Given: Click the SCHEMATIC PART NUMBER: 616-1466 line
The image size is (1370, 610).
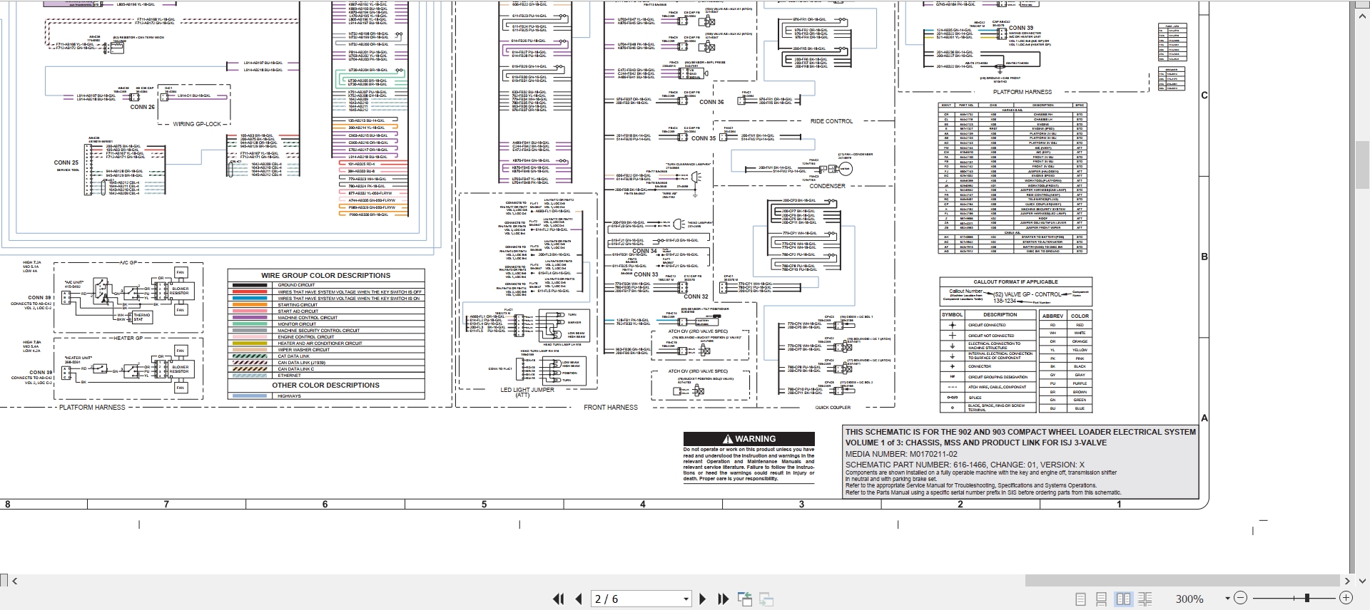Looking at the screenshot, I should click(965, 465).
